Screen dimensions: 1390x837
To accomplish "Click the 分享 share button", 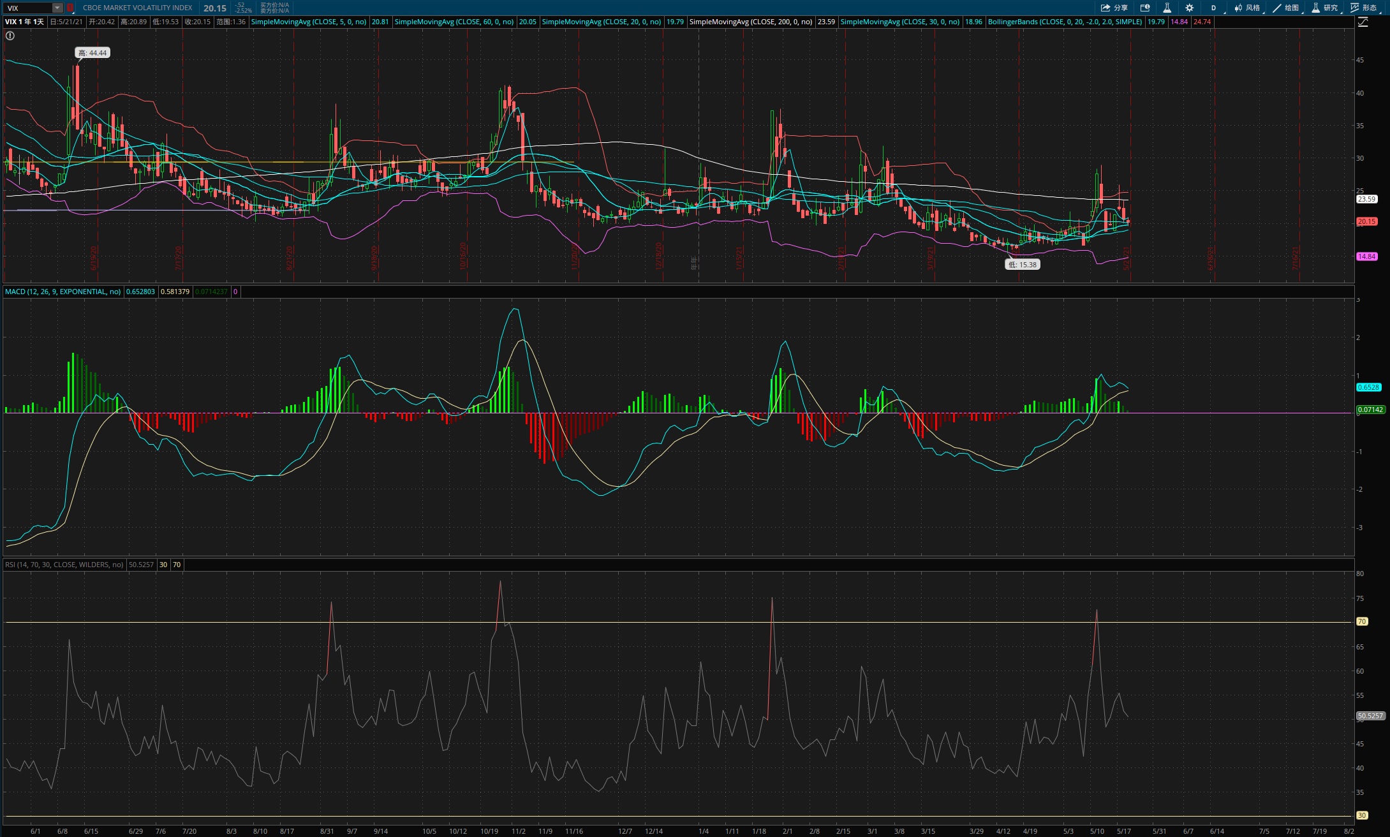I will 1114,8.
